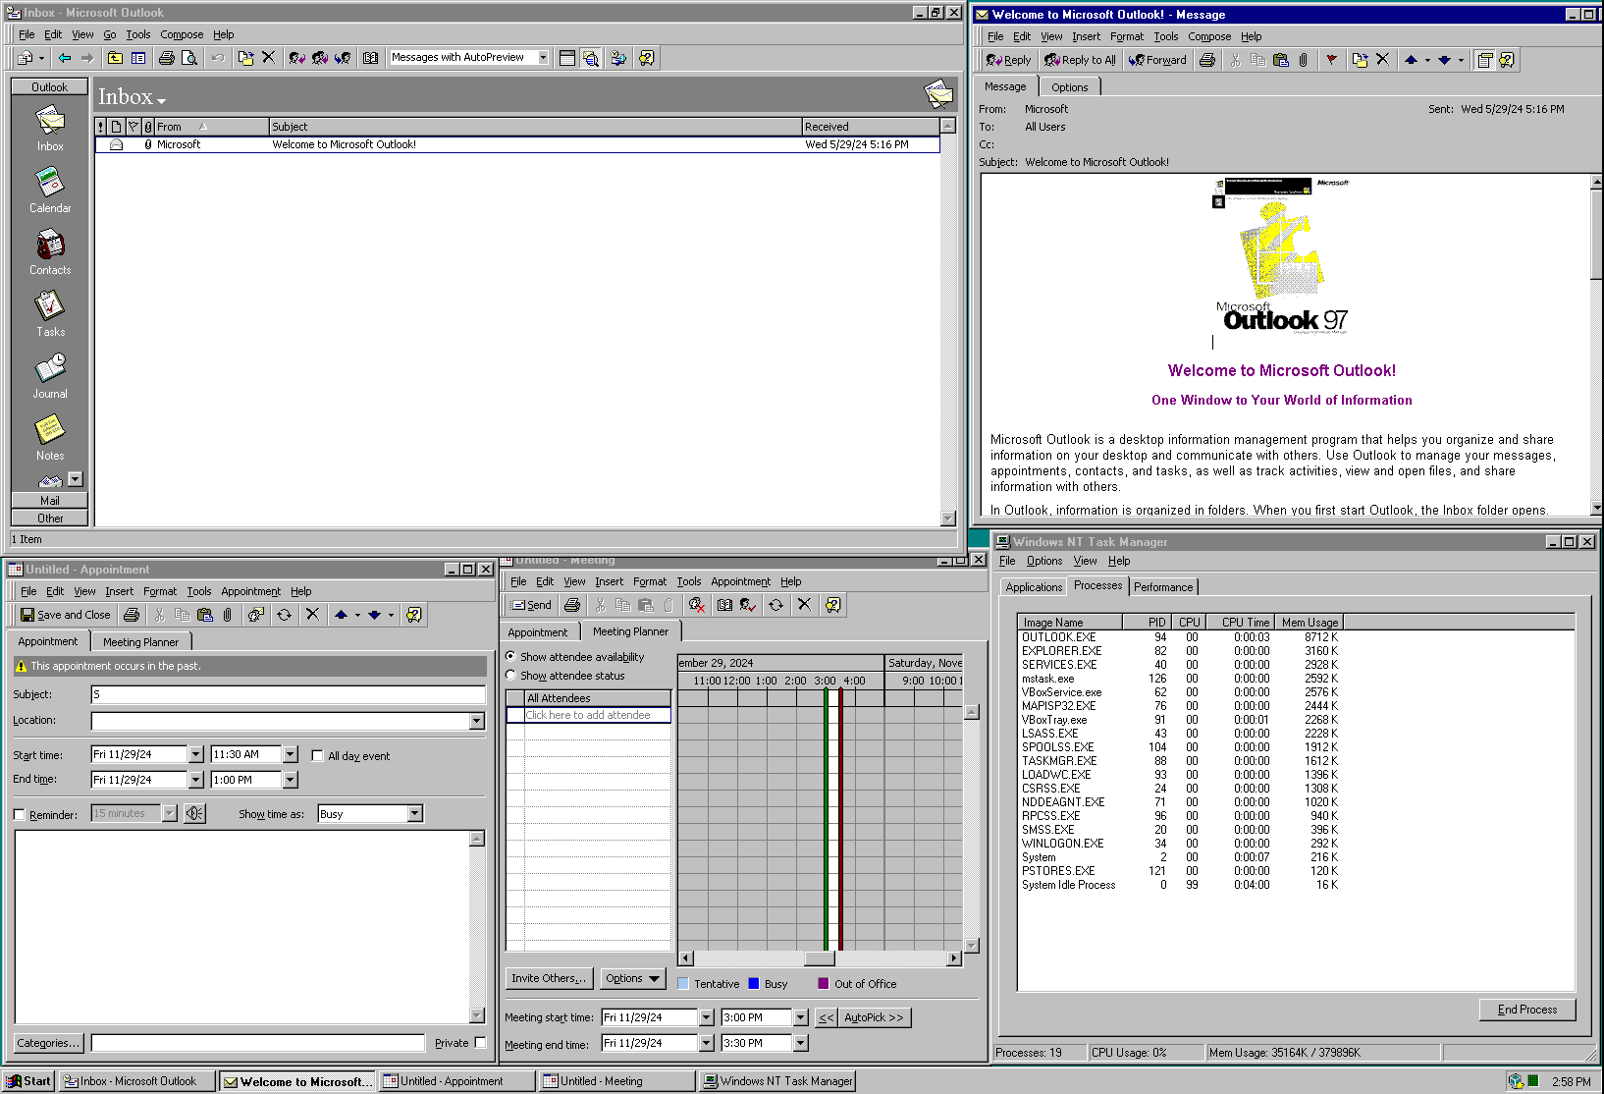Click the Subject field in Appointment window
The height and width of the screenshot is (1094, 1604).
click(289, 694)
